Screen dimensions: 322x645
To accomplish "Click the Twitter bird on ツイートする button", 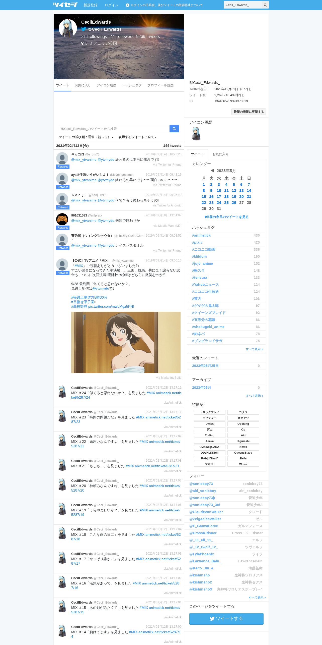I will point(212,618).
